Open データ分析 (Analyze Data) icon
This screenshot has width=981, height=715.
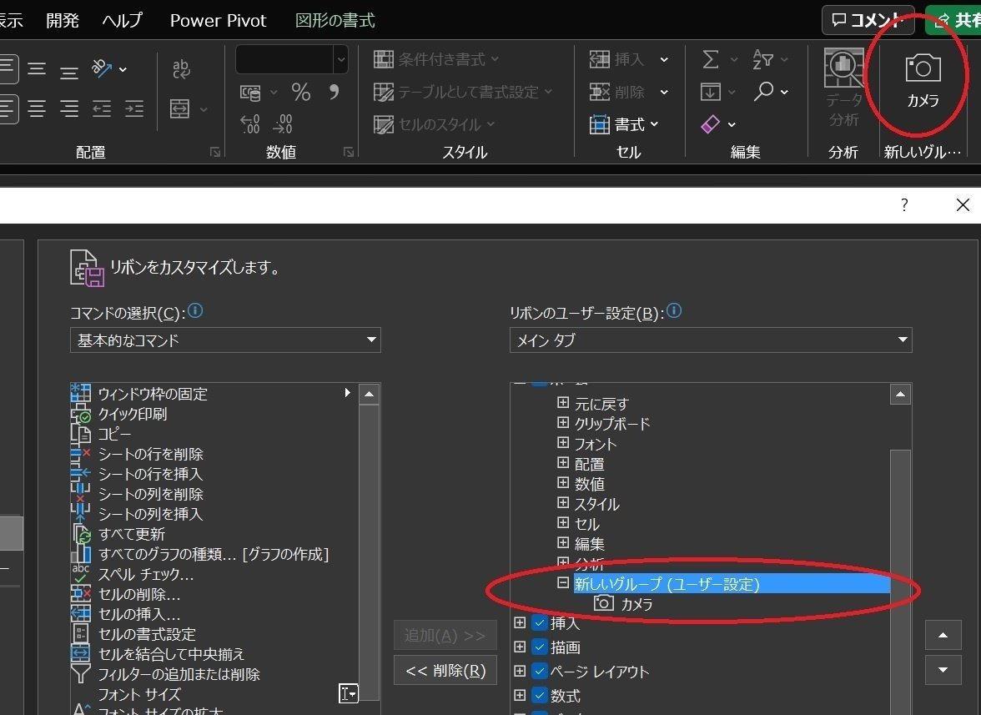843,88
